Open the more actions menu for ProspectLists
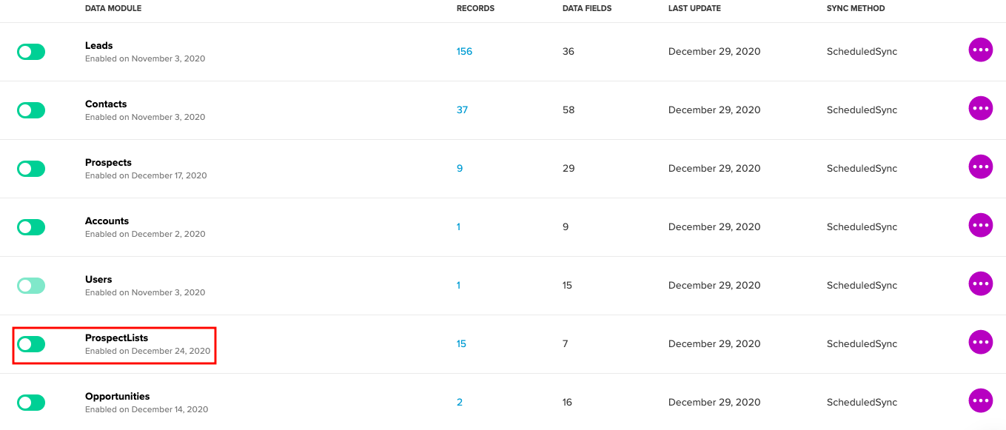 (981, 343)
